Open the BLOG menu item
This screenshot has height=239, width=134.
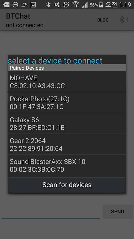(x=103, y=20)
